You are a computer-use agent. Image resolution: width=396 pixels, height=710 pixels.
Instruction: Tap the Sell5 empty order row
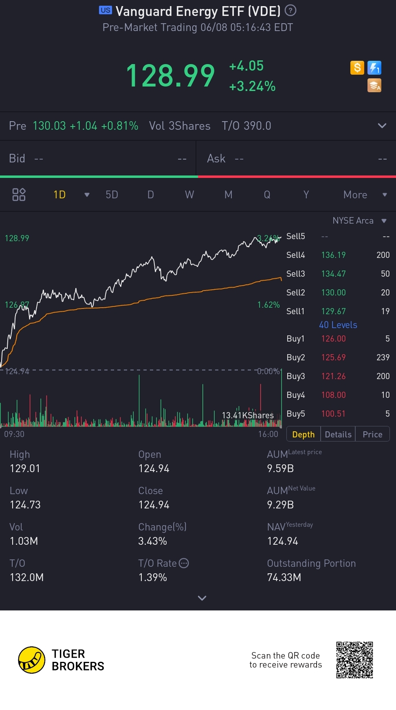coord(338,236)
